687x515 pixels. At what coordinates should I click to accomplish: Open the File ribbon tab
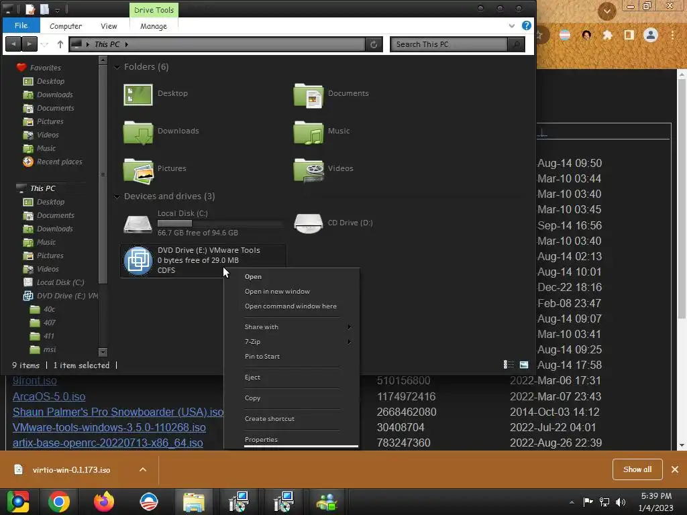tap(21, 25)
